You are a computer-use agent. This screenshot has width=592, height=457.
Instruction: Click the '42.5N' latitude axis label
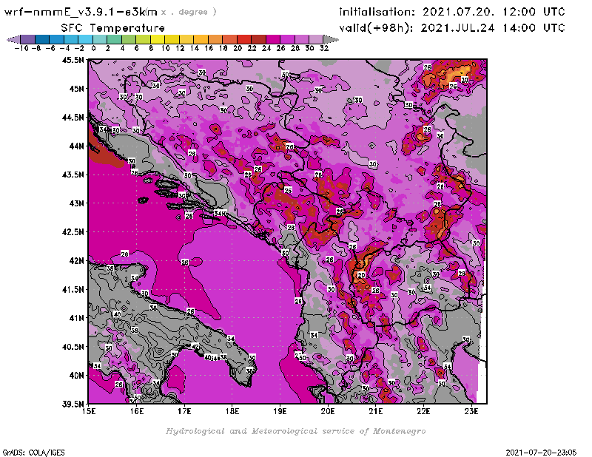tap(73, 232)
